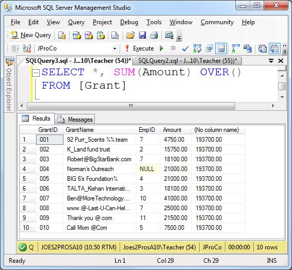
Task: Select row header number 7
Action: click(27, 198)
